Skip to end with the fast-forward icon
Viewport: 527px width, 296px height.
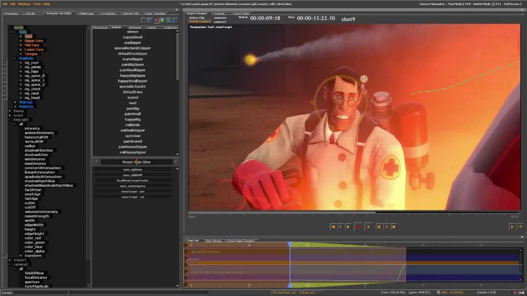tap(394, 227)
